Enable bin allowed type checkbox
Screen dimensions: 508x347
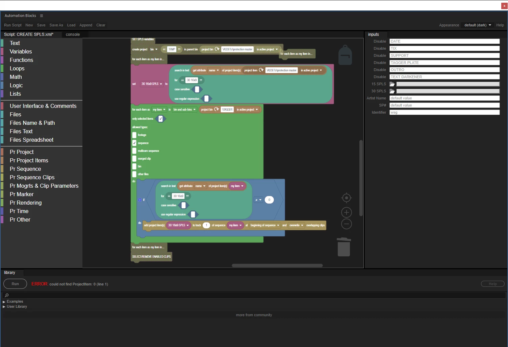(134, 166)
